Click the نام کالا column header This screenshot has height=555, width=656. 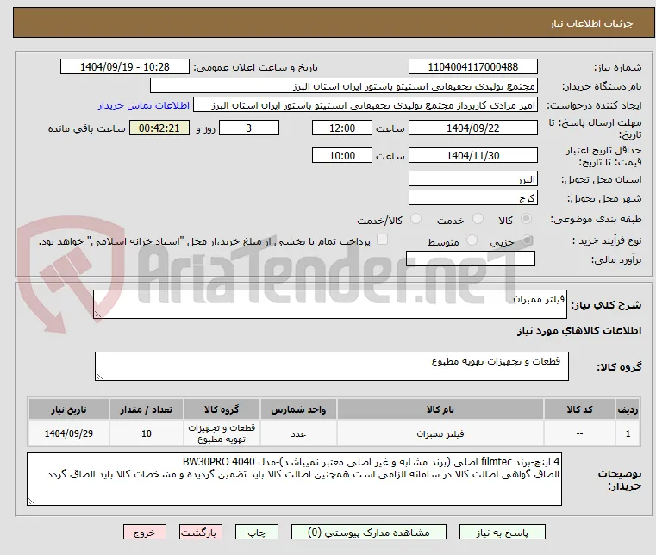440,409
